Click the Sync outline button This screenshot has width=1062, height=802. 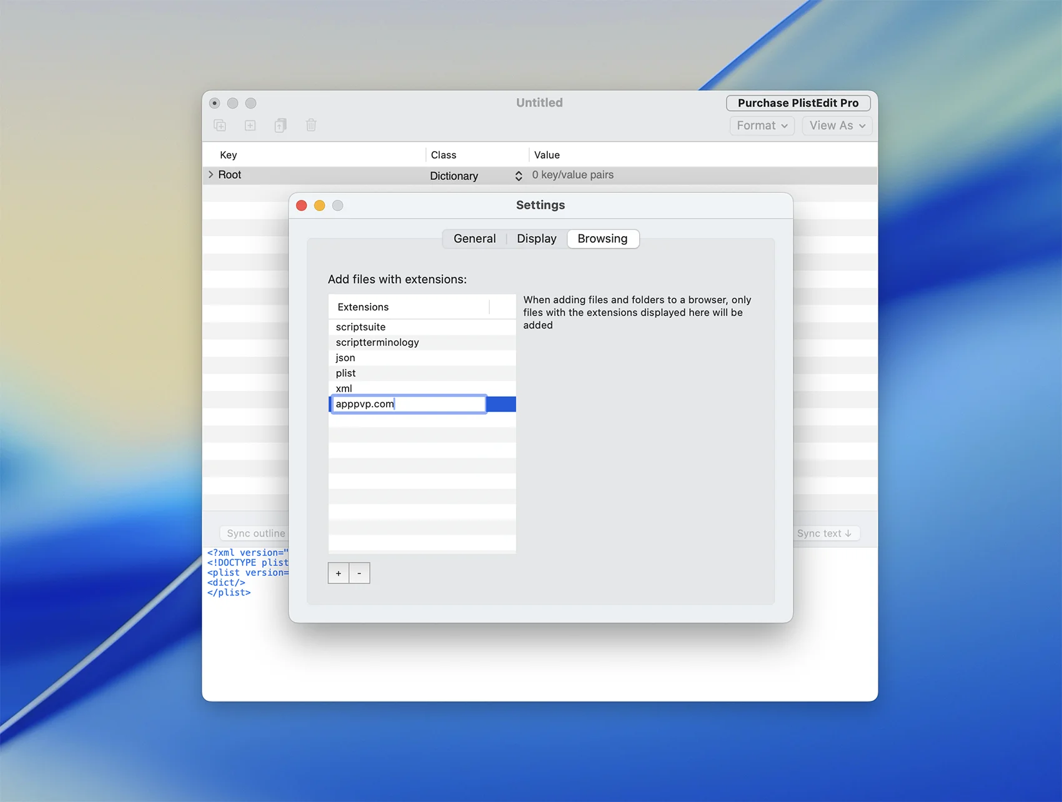coord(256,533)
